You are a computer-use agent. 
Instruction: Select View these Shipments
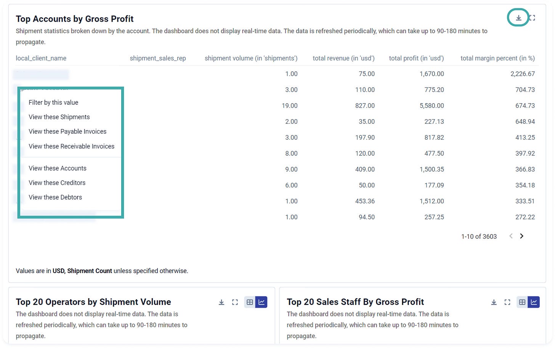[x=59, y=117]
